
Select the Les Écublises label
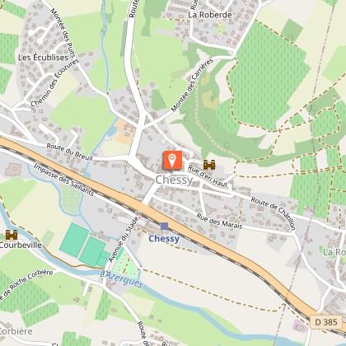43,58
